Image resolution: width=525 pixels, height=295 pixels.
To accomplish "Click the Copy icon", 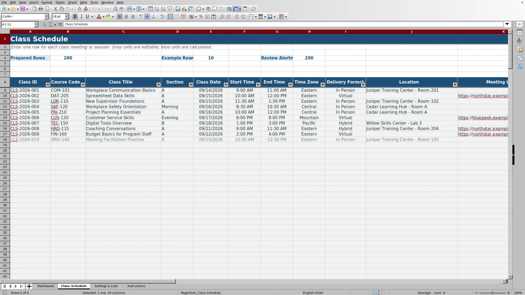I will click(62, 9).
